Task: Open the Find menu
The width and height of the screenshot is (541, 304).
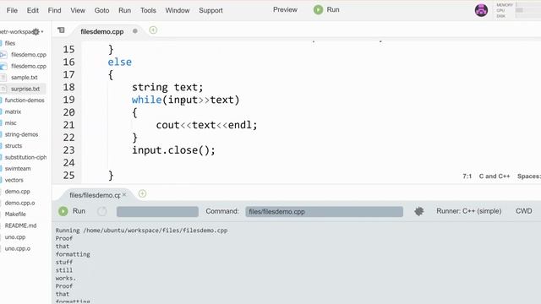Action: [54, 10]
